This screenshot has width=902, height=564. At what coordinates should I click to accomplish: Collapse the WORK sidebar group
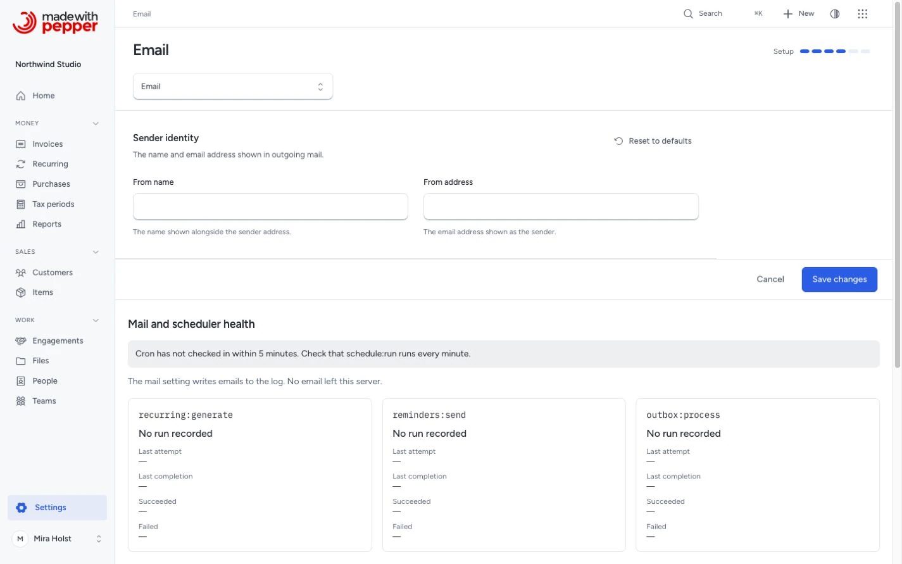(96, 320)
